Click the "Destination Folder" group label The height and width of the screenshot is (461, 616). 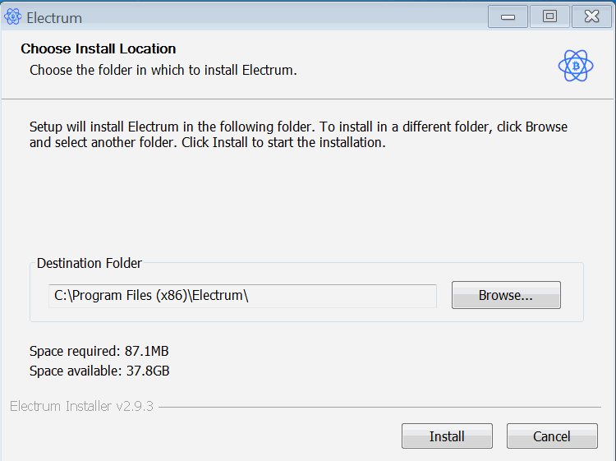[x=90, y=264]
